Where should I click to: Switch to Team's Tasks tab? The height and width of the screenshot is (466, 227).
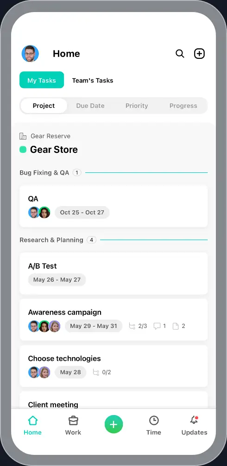click(x=93, y=80)
